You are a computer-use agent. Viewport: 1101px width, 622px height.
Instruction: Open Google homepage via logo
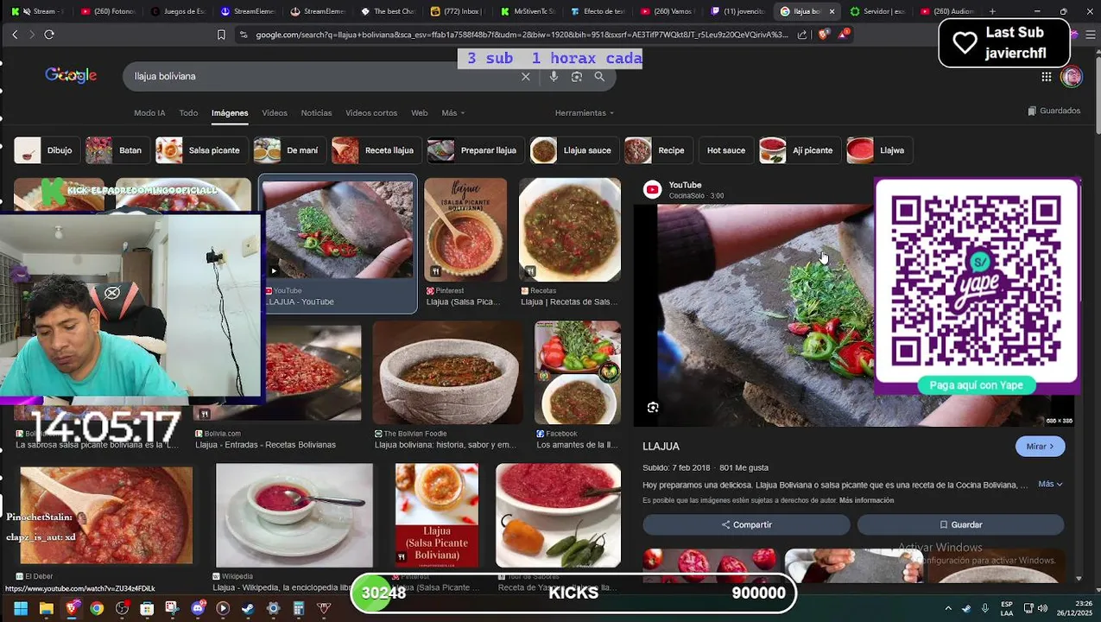coord(71,76)
